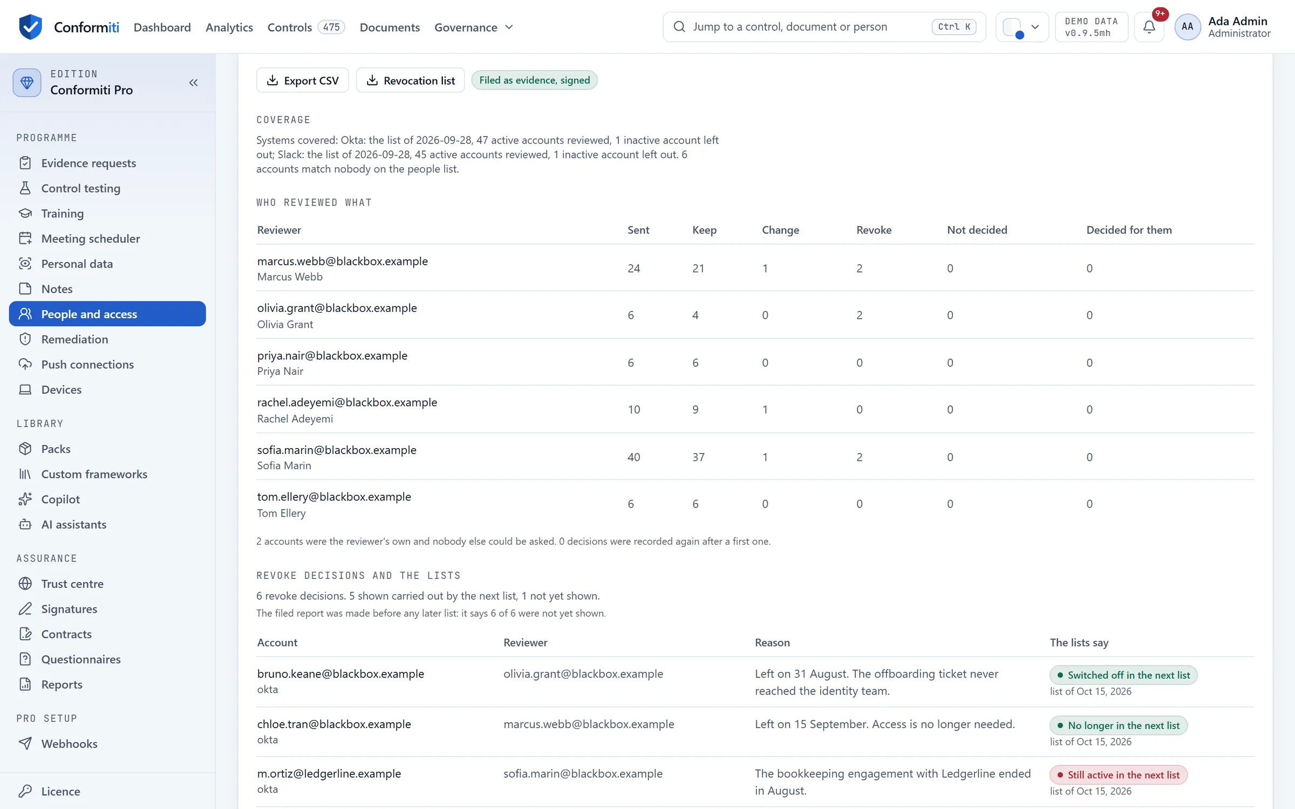Open Push connections

pos(107,364)
